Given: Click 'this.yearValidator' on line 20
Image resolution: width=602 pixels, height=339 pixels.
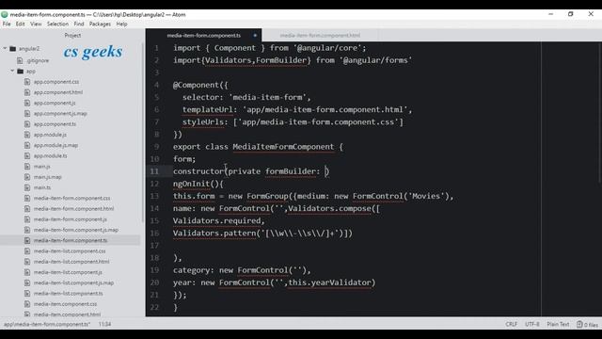Looking at the screenshot, I should click(329, 282).
